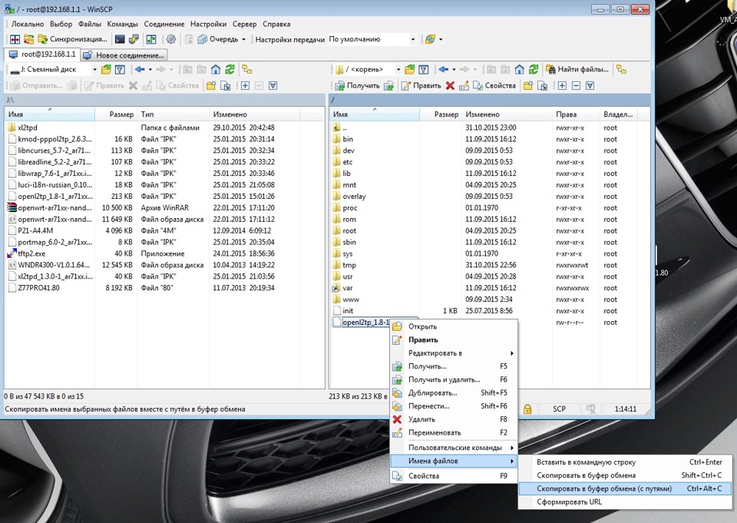Refresh the remote panel directory listing

[534, 70]
